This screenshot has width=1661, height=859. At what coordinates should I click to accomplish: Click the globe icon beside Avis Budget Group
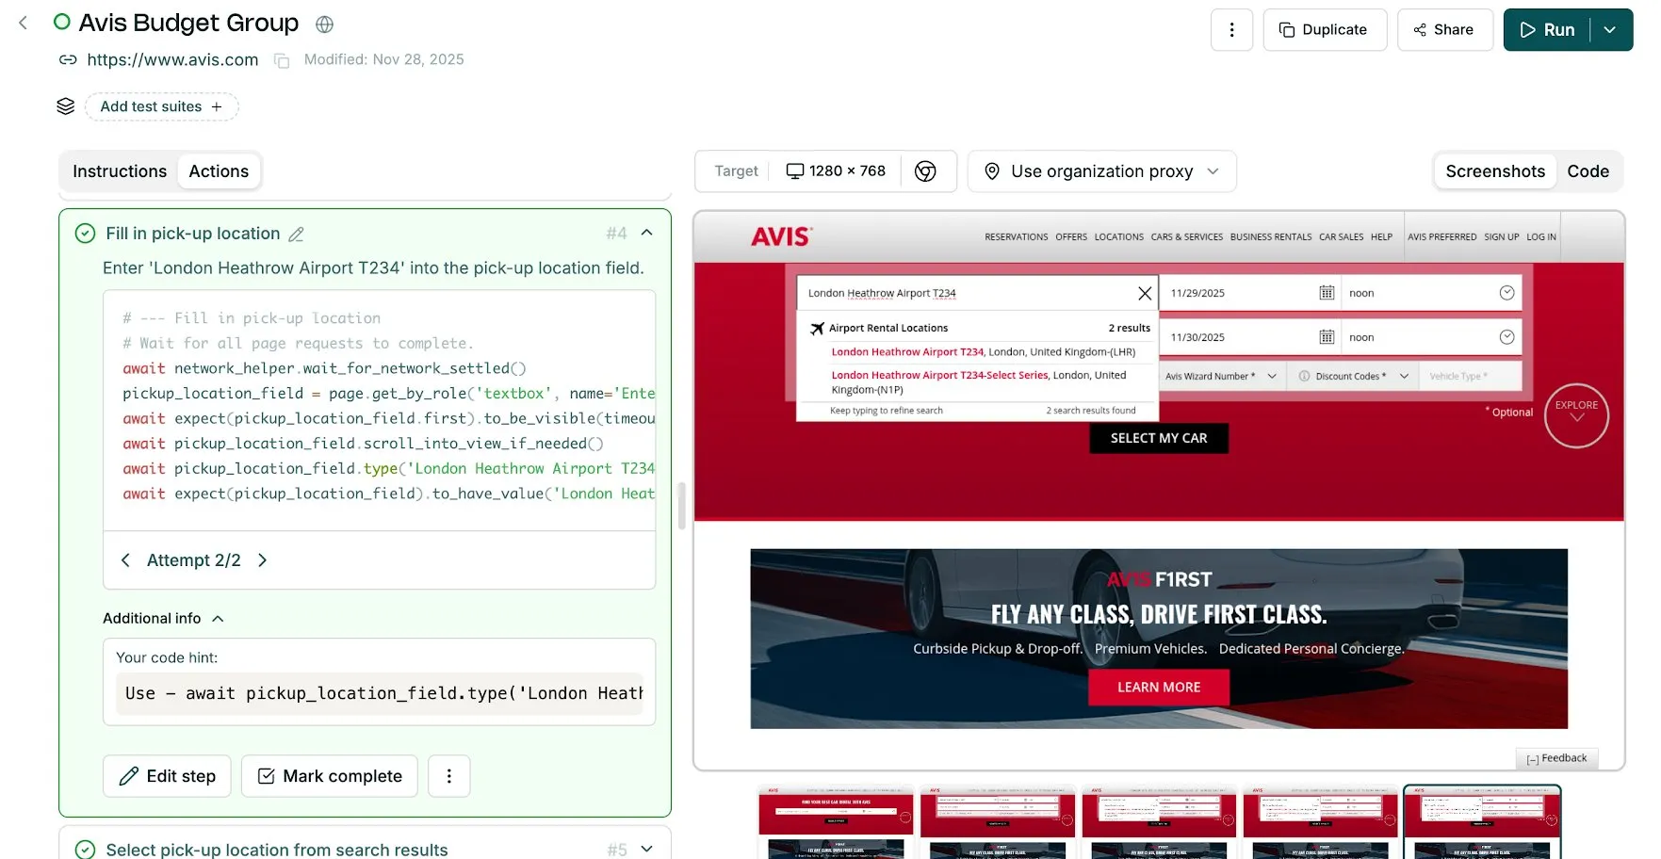click(x=324, y=24)
